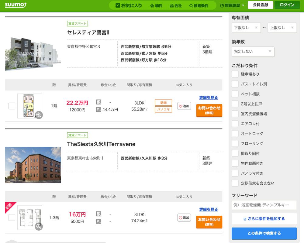
Task: Zoom magnifier icon on 22.2万円 floor plan
Action: 39,115
